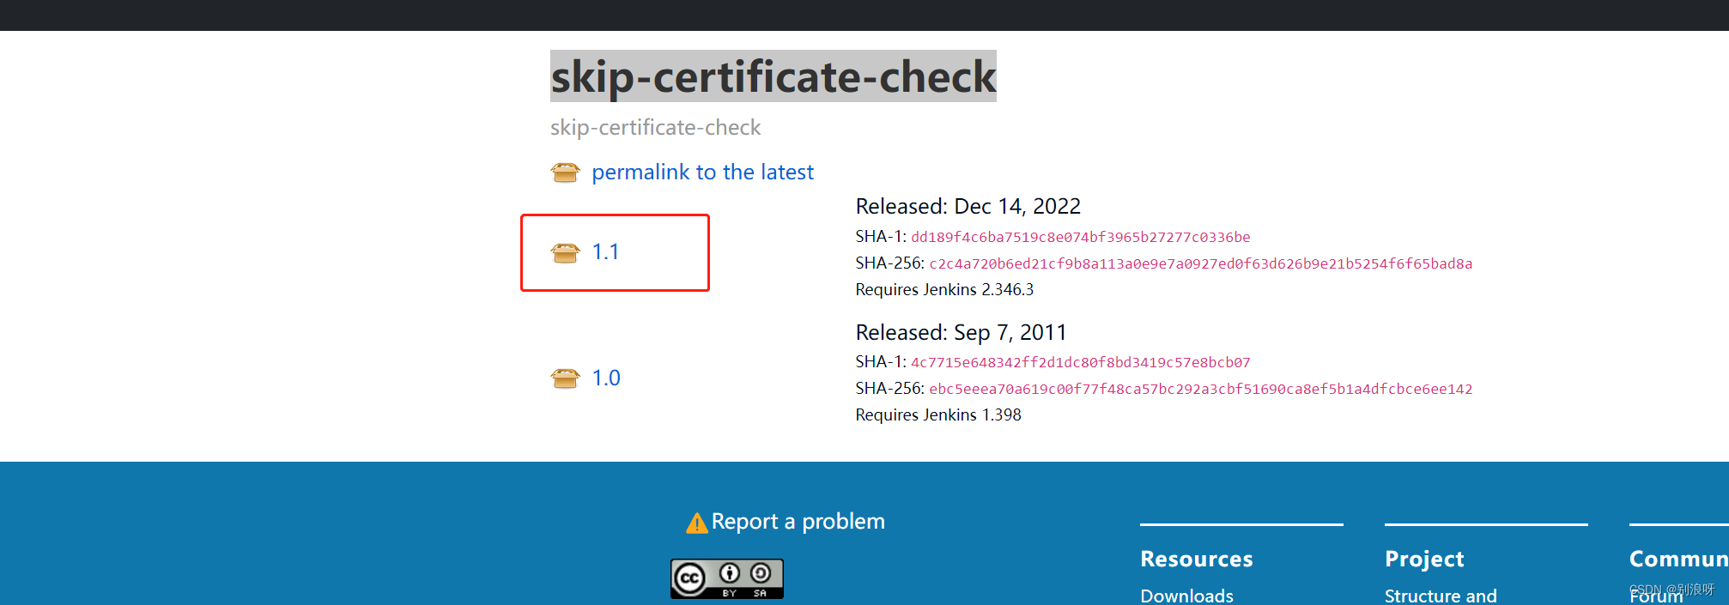
Task: Select the SHA-1 hash dd189f4c6ba7519c8e074bf3965b27277c0336be
Action: click(x=1080, y=237)
